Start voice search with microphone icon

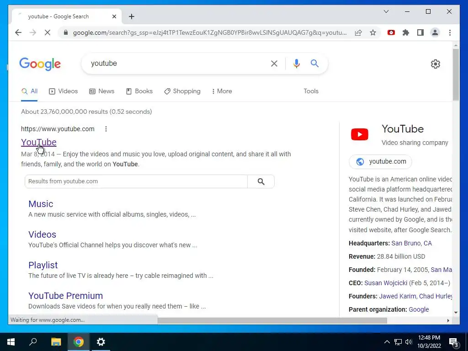(296, 63)
